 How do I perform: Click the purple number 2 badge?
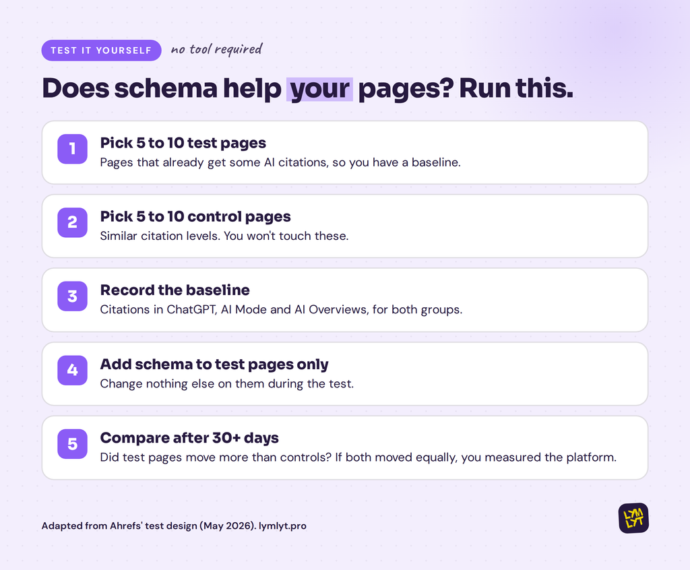[73, 222]
